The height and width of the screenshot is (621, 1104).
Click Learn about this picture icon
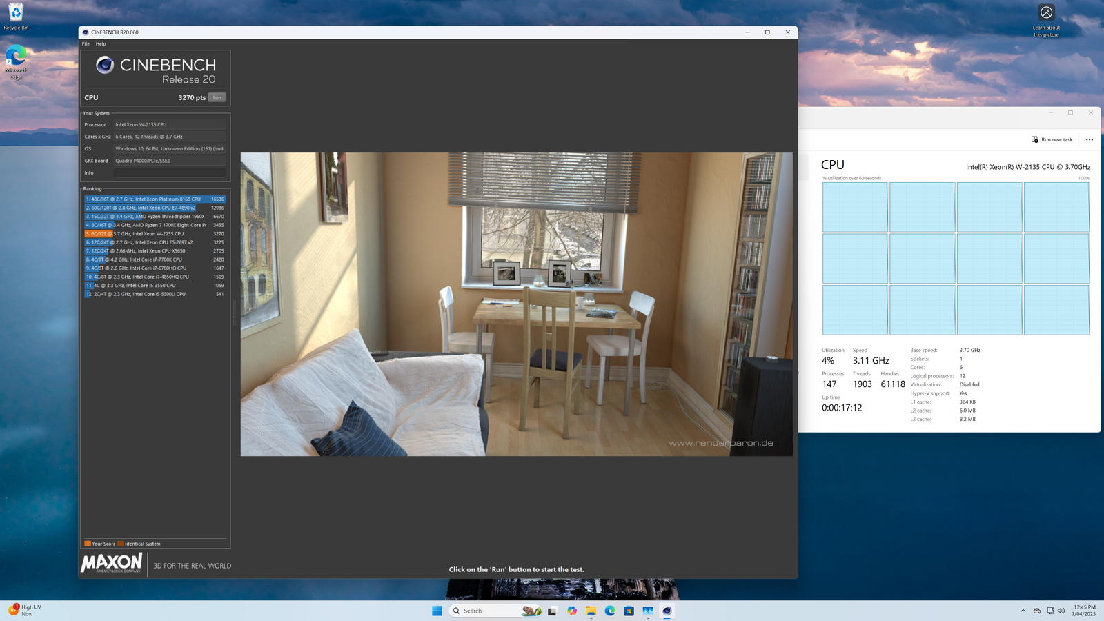(x=1046, y=21)
